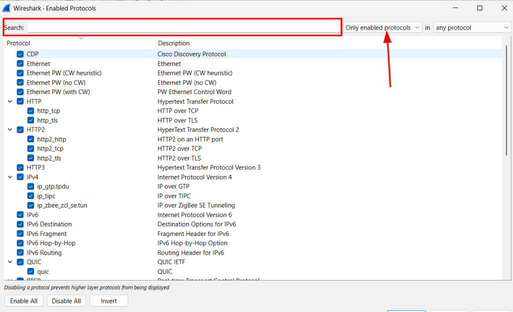Toggle the IPv6 Destination checkbox

coord(20,224)
